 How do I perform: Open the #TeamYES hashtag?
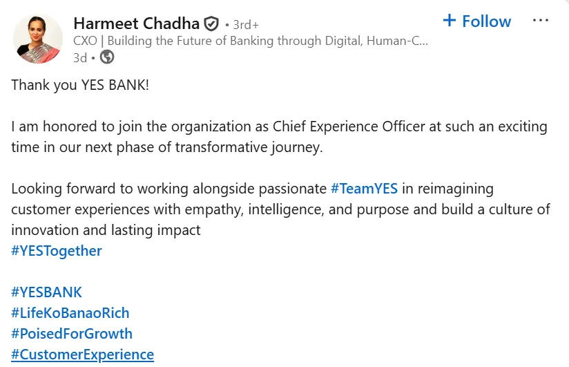(x=364, y=189)
